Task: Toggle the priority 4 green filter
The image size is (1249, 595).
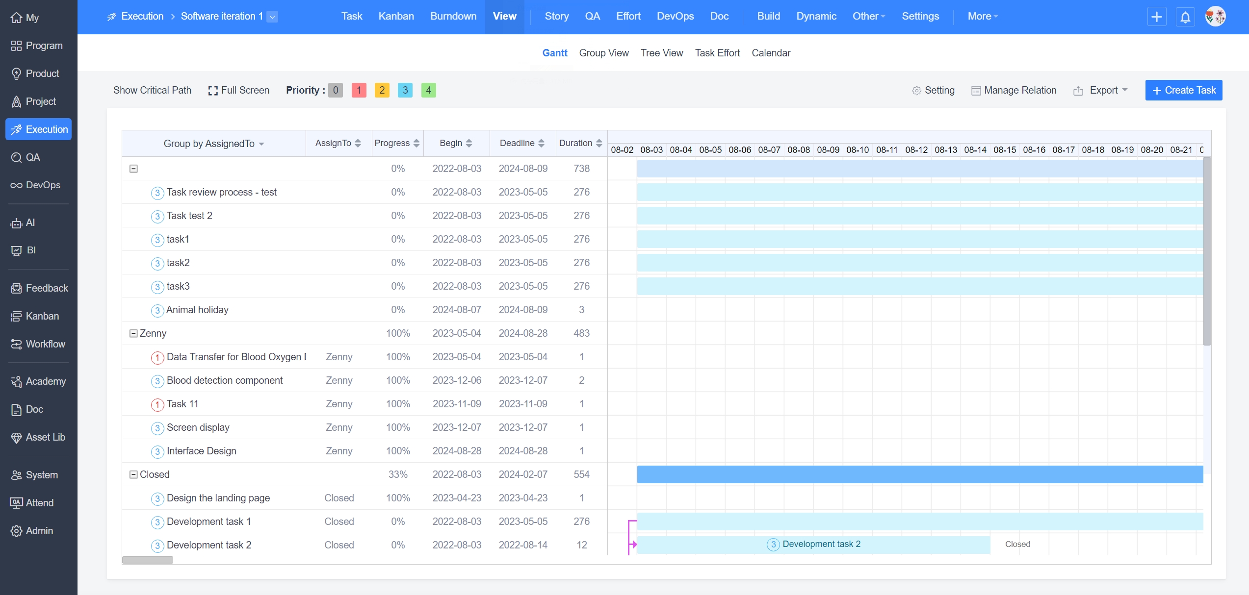Action: coord(428,90)
